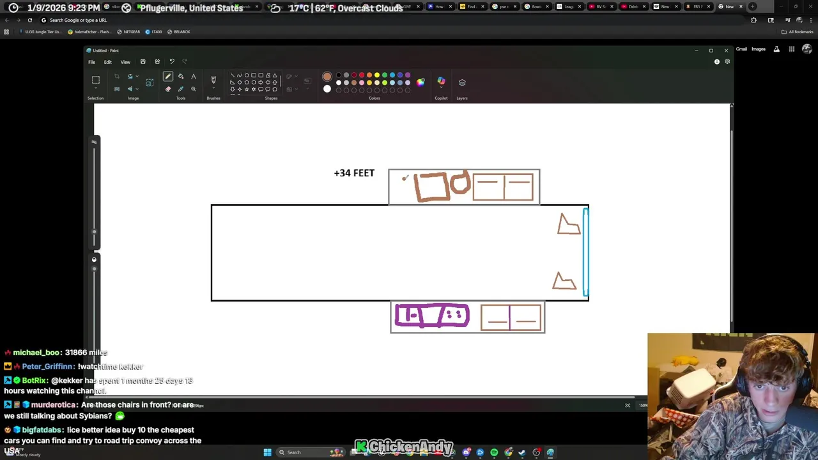Pick the green color swatch

click(385, 75)
